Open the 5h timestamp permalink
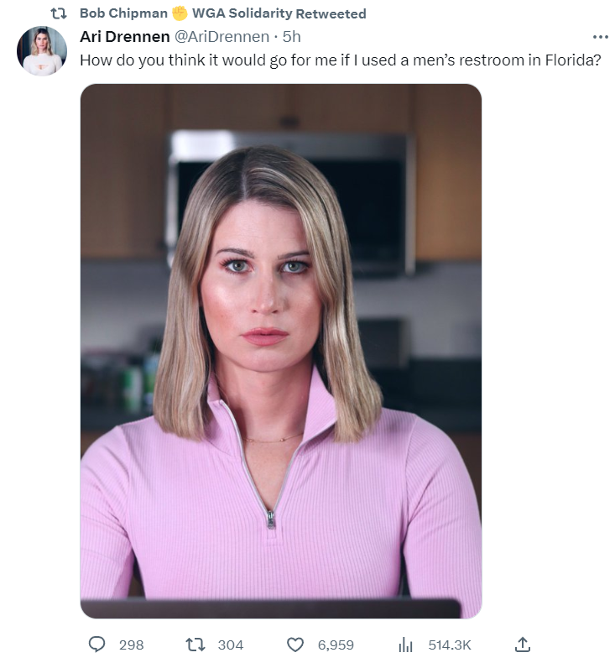The height and width of the screenshot is (663, 615). [291, 37]
